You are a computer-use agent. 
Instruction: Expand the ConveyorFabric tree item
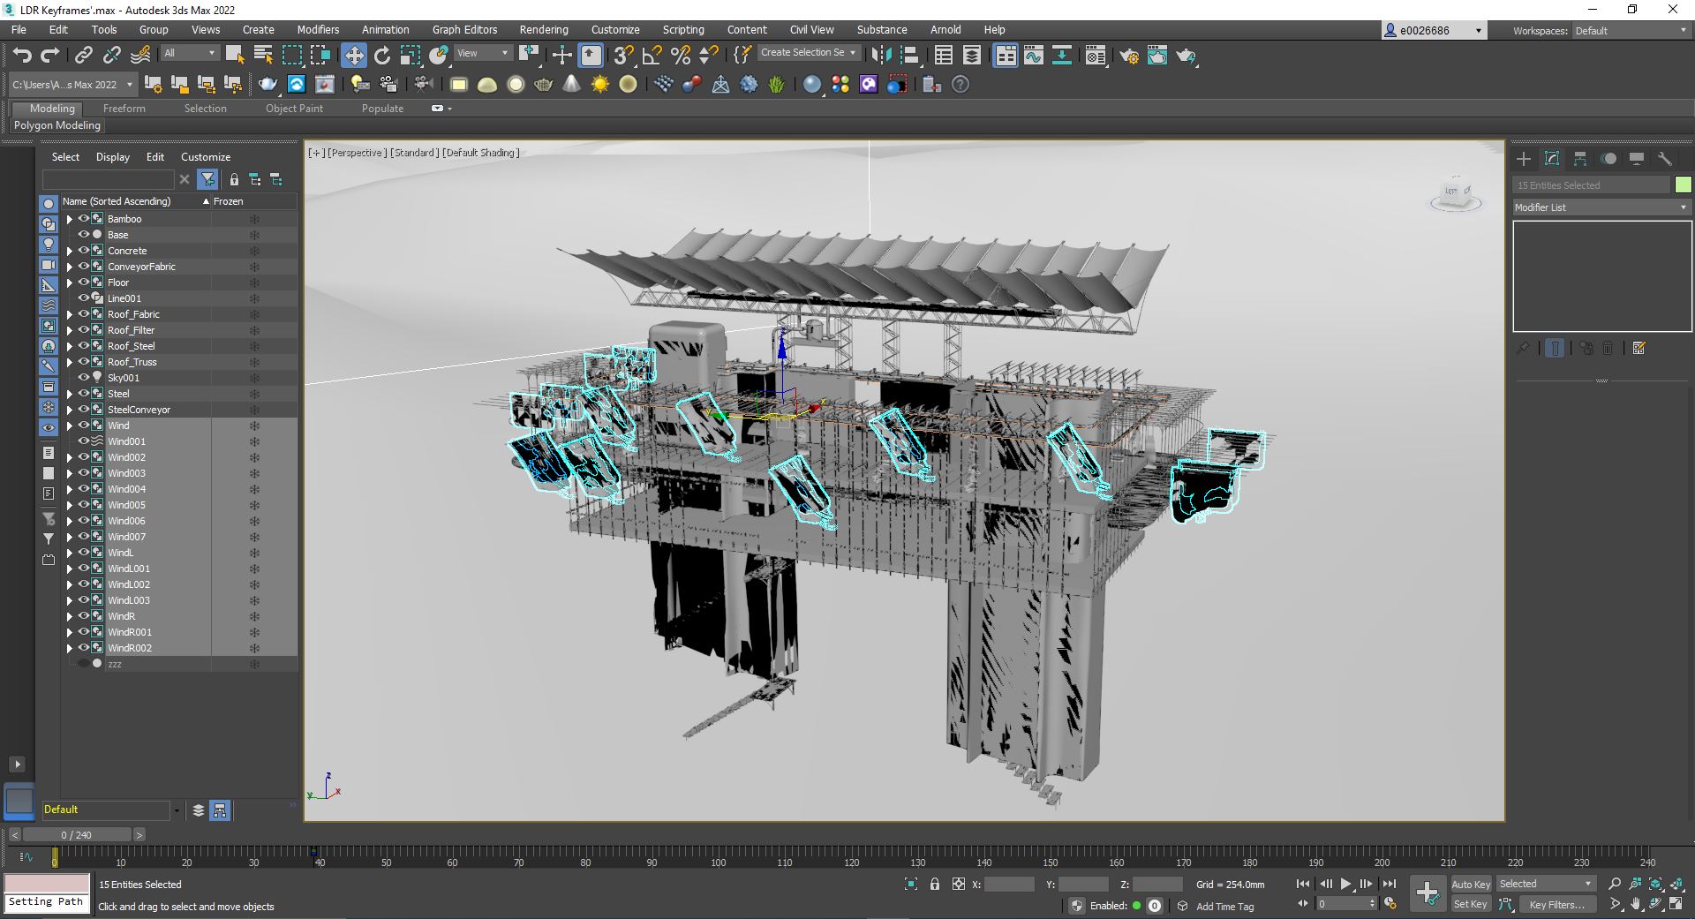coord(70,267)
